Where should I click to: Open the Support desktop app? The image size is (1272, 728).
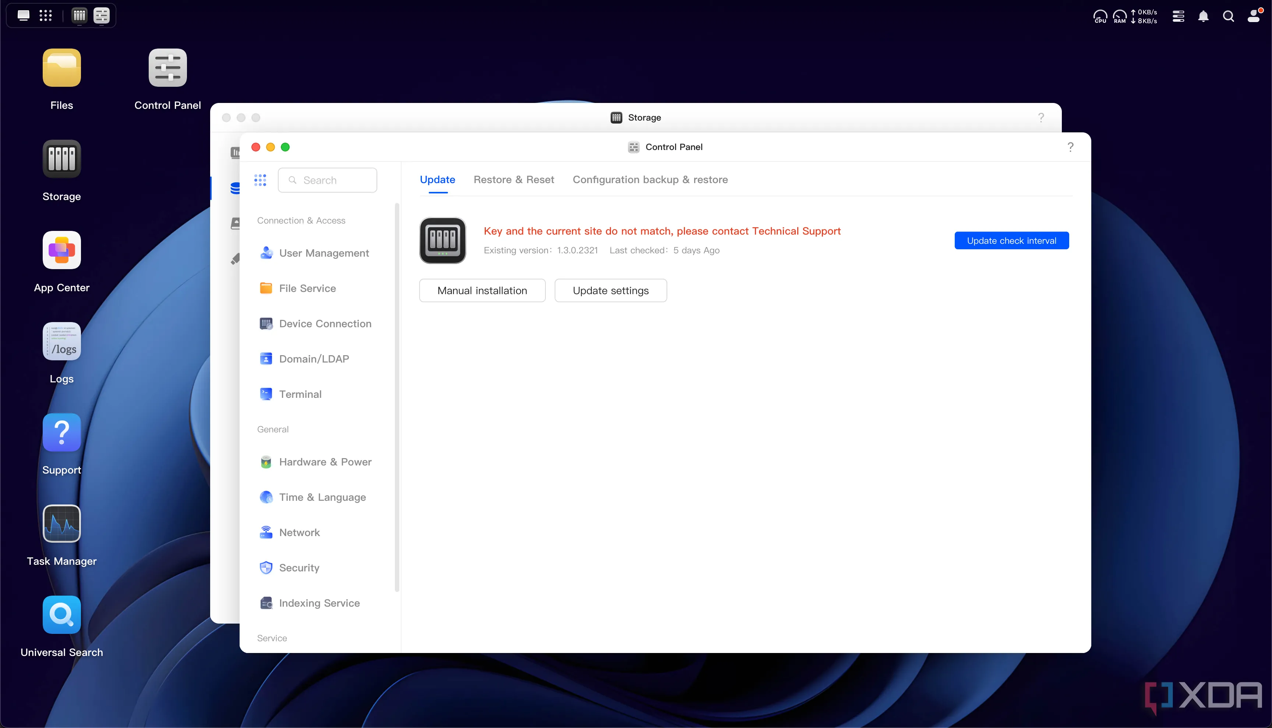tap(61, 432)
